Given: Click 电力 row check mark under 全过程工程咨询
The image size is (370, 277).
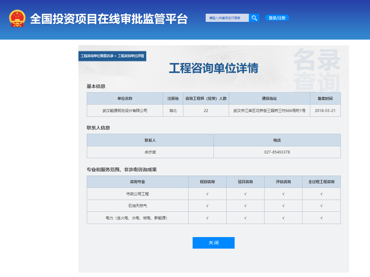Looking at the screenshot, I should point(321,218).
